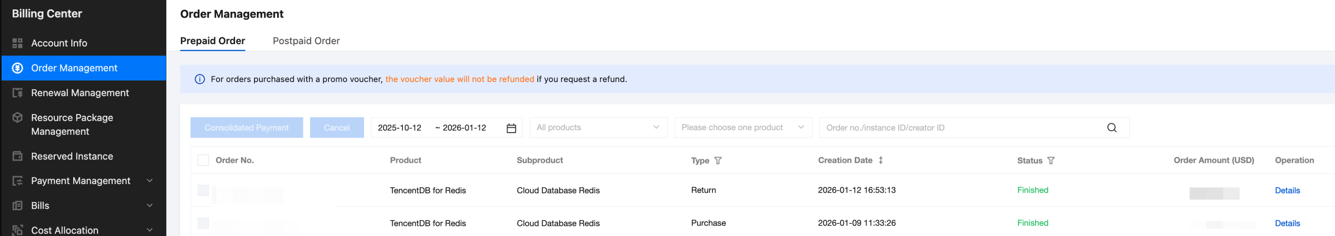This screenshot has width=1335, height=236.
Task: Click the Account Info sidebar icon
Action: tap(18, 43)
